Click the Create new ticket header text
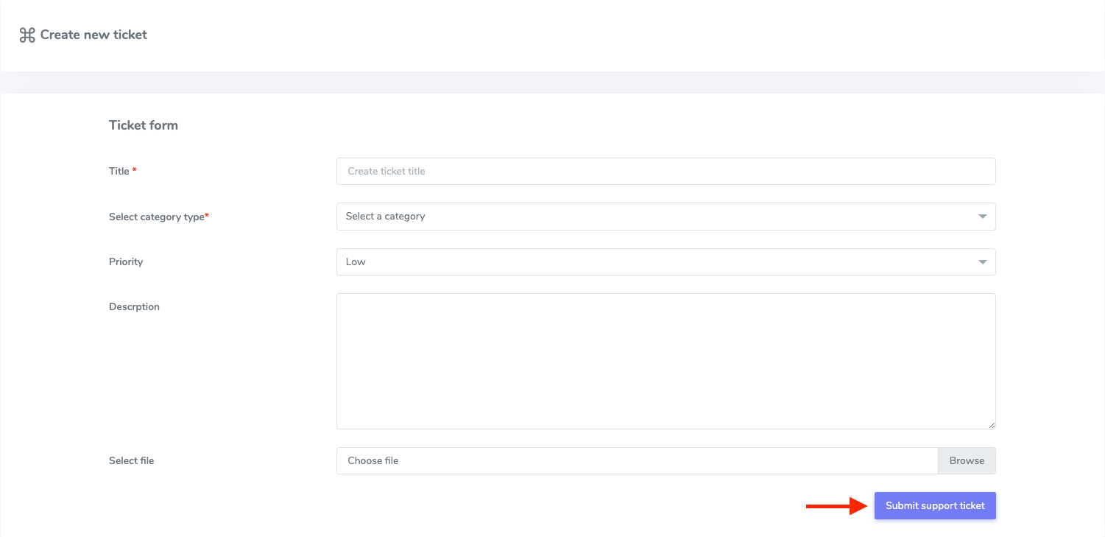 point(93,34)
